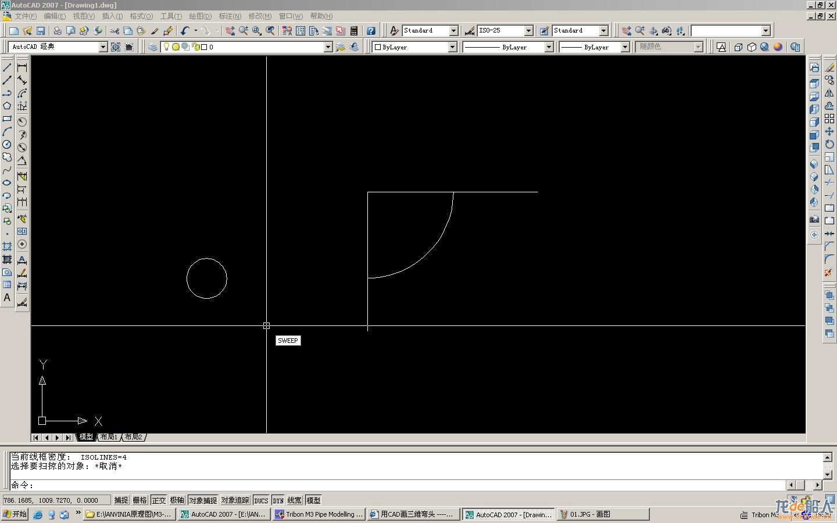The image size is (837, 523).
Task: Select the Angular dimension tool
Action: 22,160
